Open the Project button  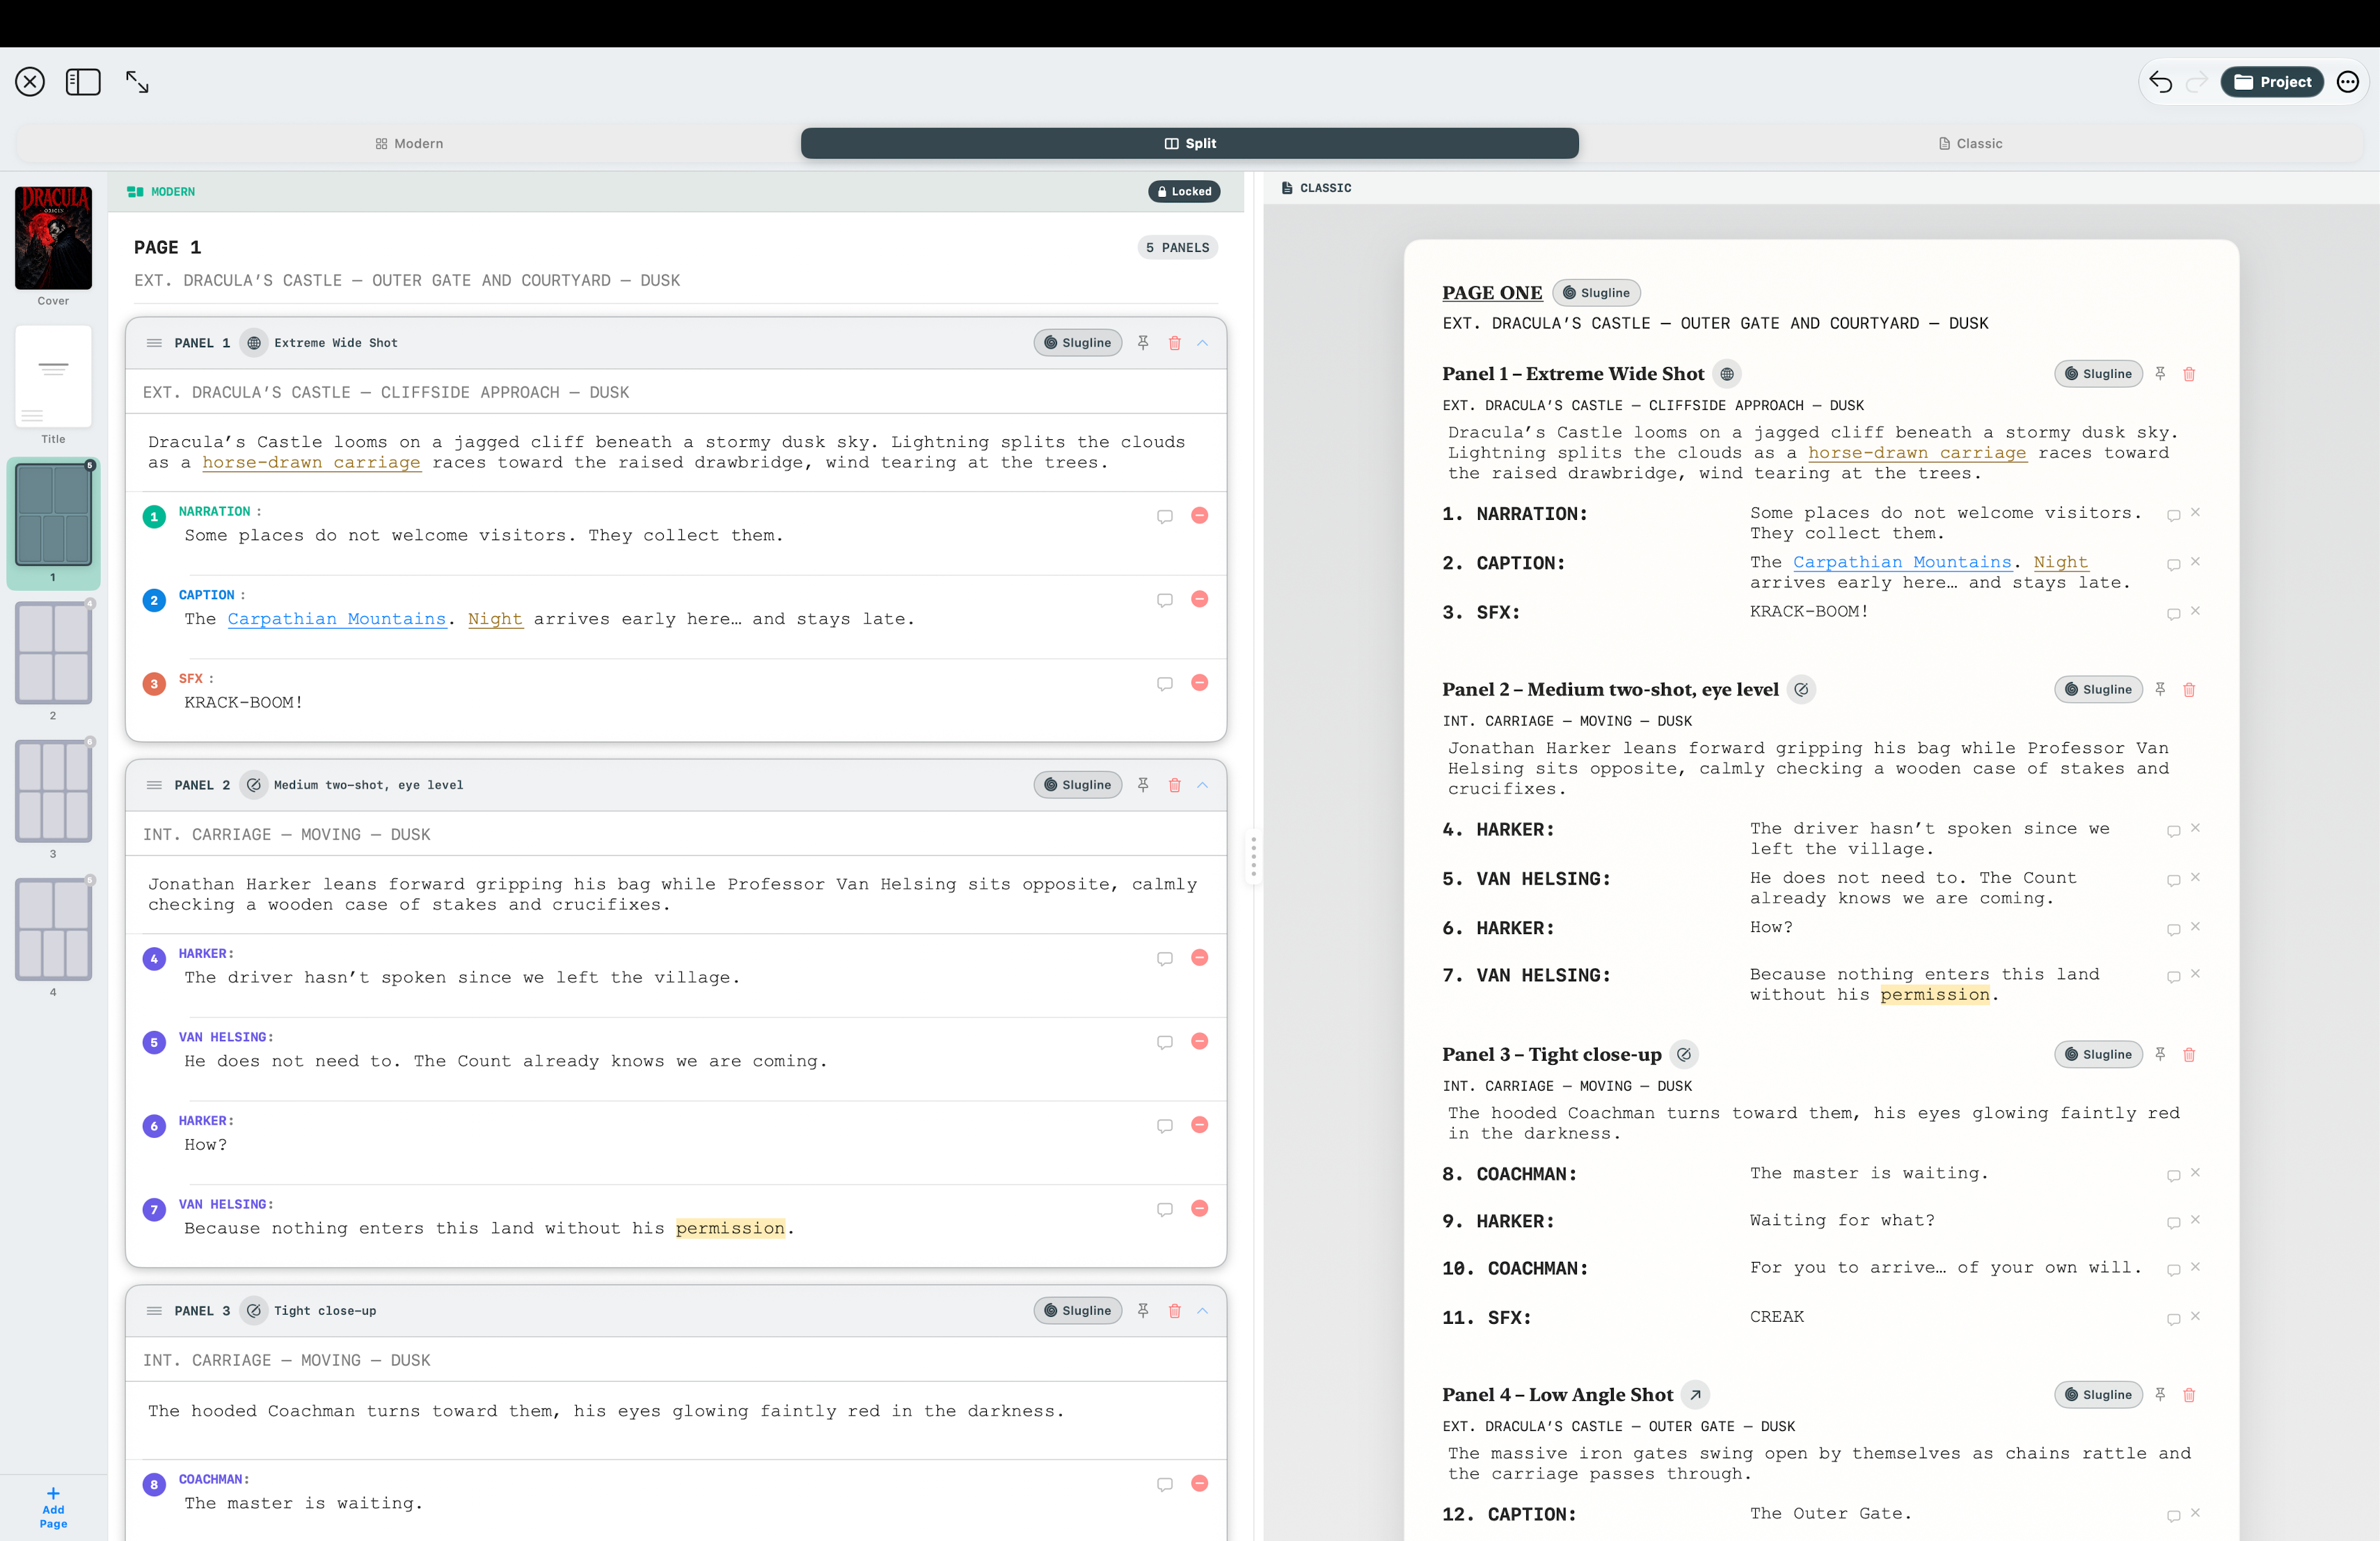pyautogui.click(x=2272, y=82)
